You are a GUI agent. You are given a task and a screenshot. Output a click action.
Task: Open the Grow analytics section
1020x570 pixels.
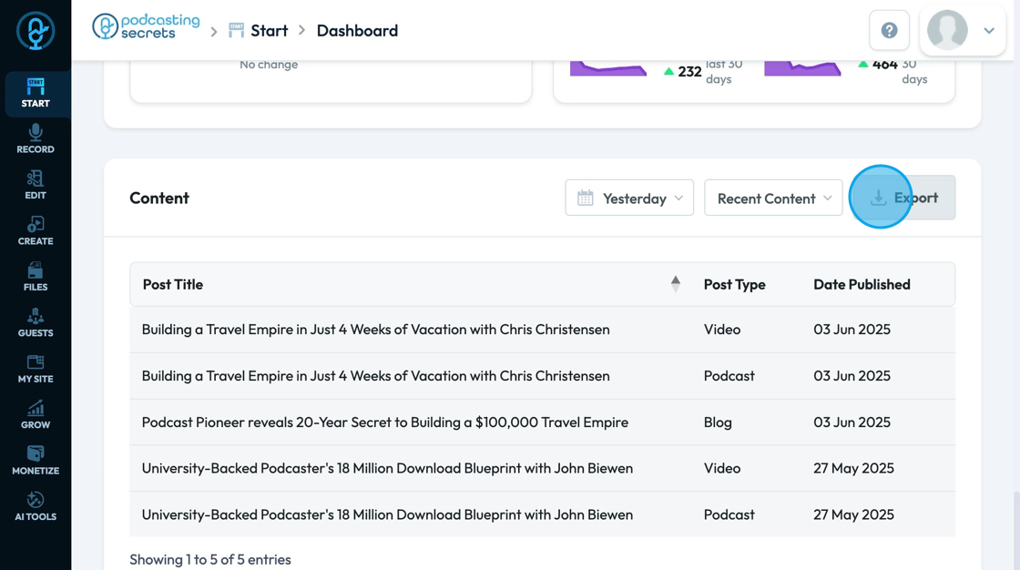click(36, 415)
